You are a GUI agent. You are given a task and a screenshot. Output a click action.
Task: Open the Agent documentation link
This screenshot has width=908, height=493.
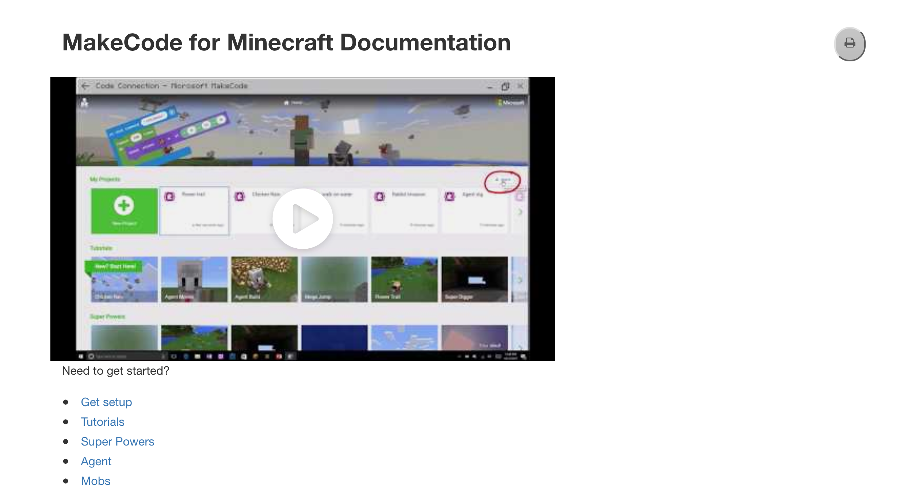tap(96, 461)
